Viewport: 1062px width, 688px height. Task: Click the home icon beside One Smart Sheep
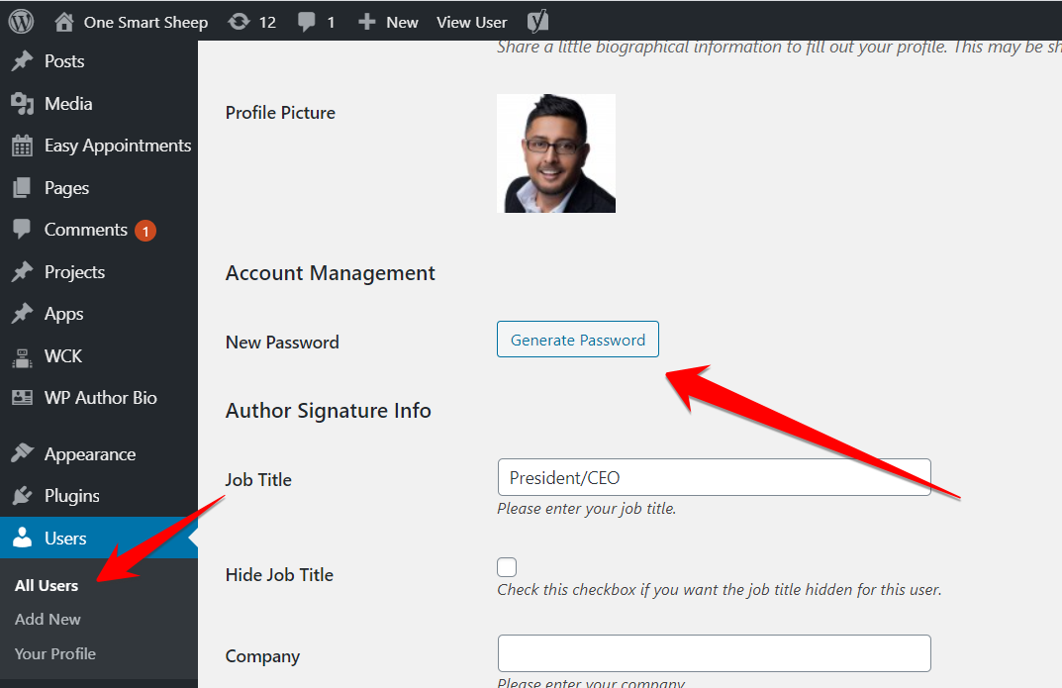coord(64,23)
